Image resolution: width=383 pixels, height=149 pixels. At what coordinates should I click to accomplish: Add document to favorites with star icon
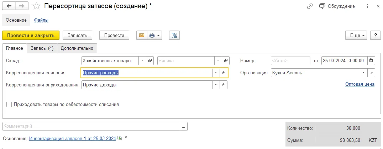(36, 6)
